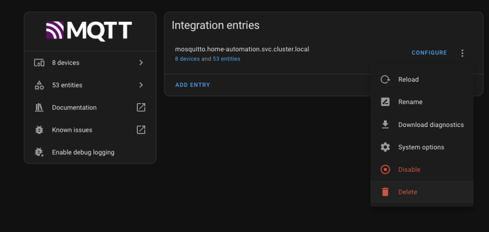Choose Download diagnostics menu entry
Viewport: 489px width, 232px height.
click(422, 125)
